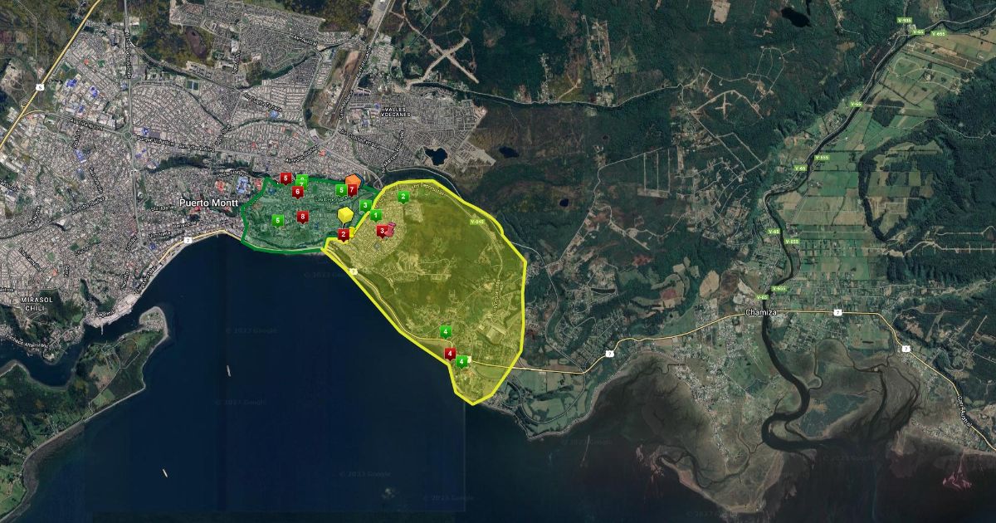Click the pink pushpin marker
The image size is (996, 523).
pyautogui.click(x=390, y=229)
